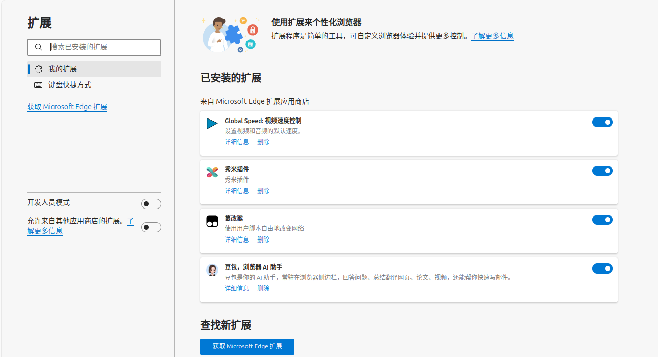The width and height of the screenshot is (658, 357).
Task: Disable the Global Speed extension toggle
Action: click(x=602, y=122)
